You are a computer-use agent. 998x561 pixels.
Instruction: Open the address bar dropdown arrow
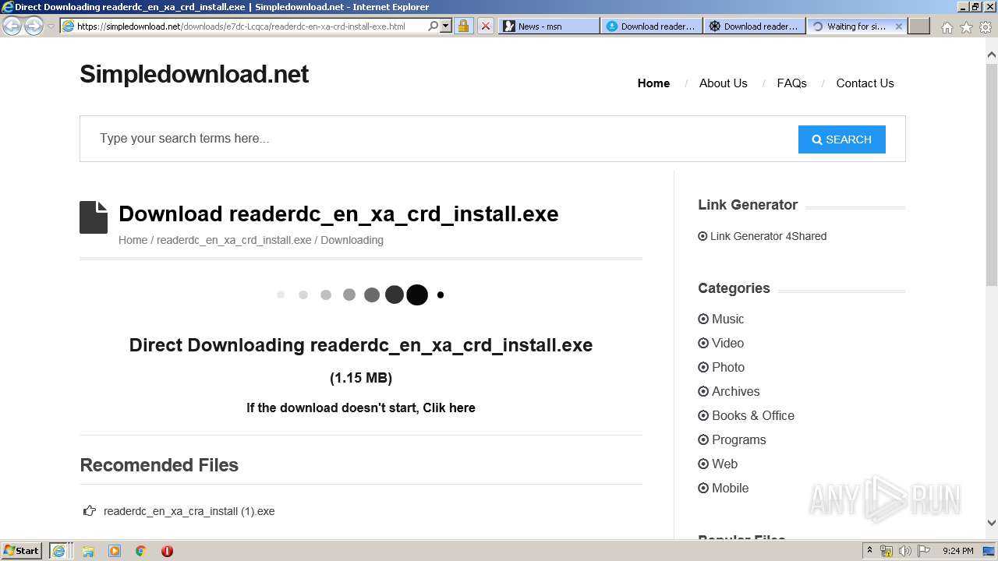[x=446, y=26]
